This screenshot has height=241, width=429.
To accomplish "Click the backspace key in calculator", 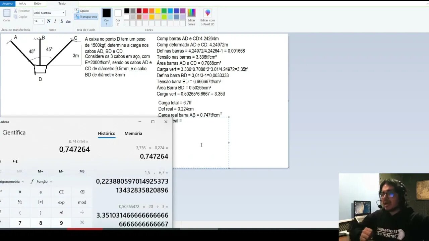I will 82,192.
